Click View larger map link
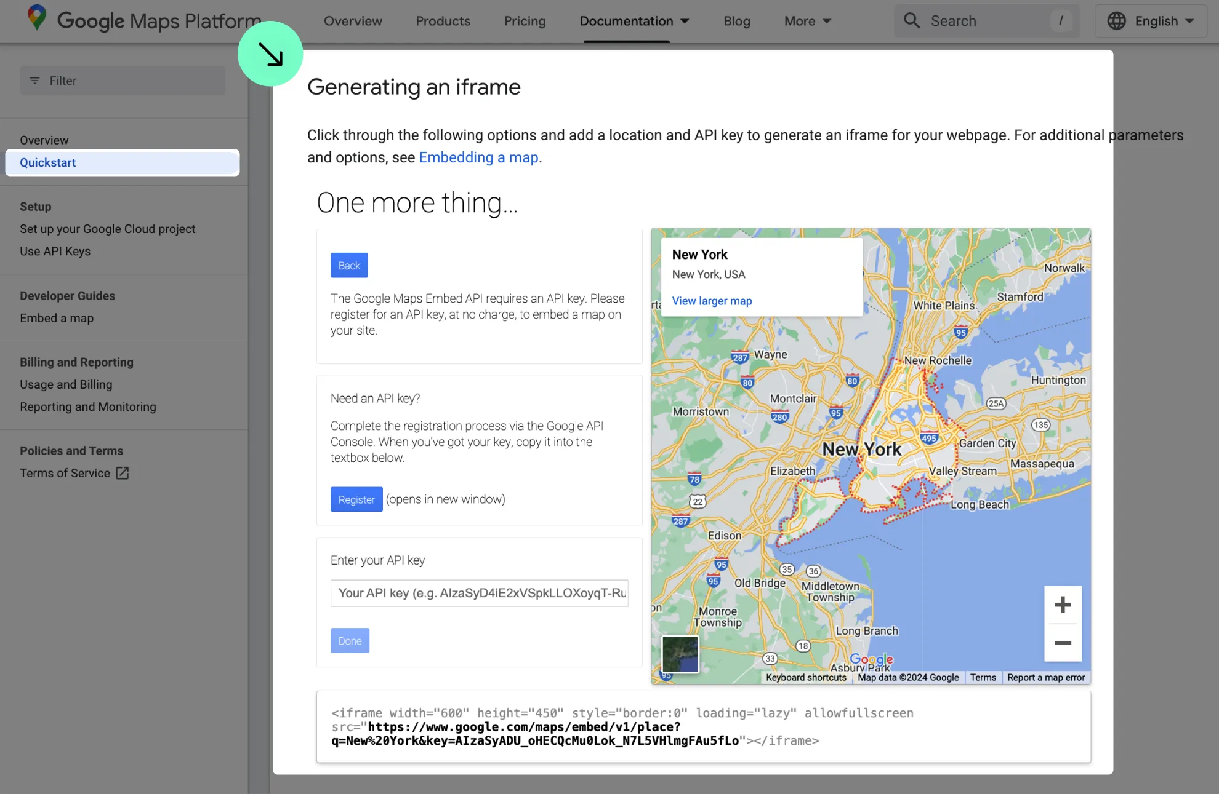 click(712, 301)
